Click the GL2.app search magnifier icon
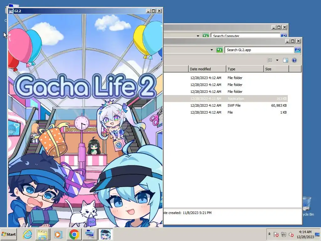 [x=297, y=50]
